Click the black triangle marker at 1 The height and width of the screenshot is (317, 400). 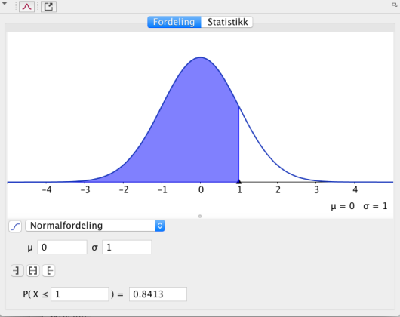point(238,181)
